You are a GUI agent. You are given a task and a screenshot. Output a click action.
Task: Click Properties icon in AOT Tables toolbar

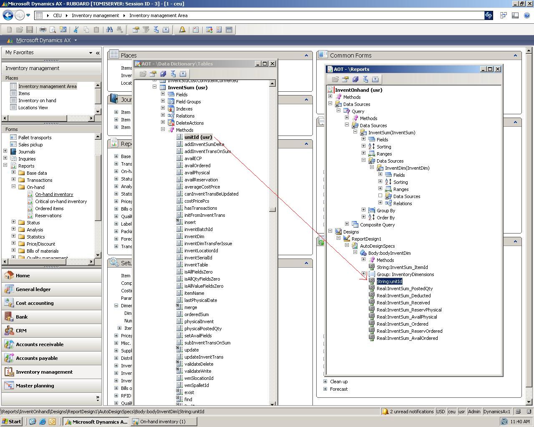coord(153,74)
